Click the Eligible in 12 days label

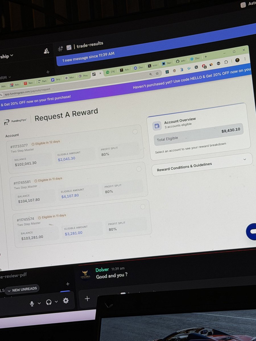(46, 143)
